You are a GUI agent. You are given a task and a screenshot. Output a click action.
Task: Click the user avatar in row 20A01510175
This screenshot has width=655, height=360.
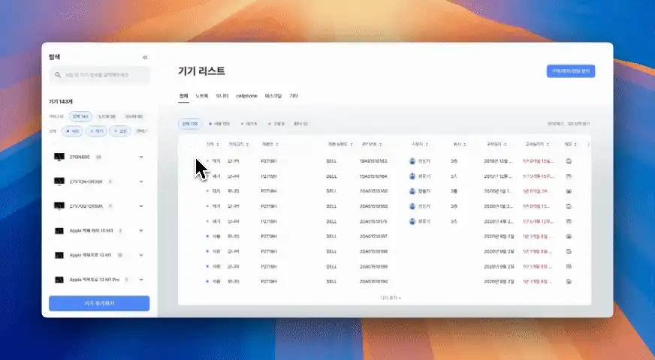point(412,221)
